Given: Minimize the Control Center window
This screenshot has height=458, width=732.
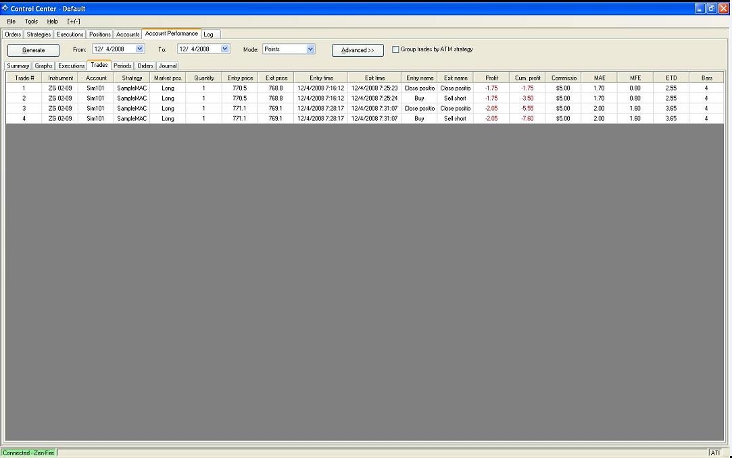Looking at the screenshot, I should coord(700,8).
